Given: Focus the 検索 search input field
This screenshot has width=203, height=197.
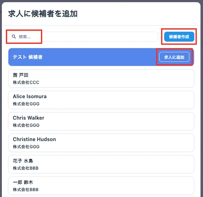Looking at the screenshot, I should coord(84,37).
